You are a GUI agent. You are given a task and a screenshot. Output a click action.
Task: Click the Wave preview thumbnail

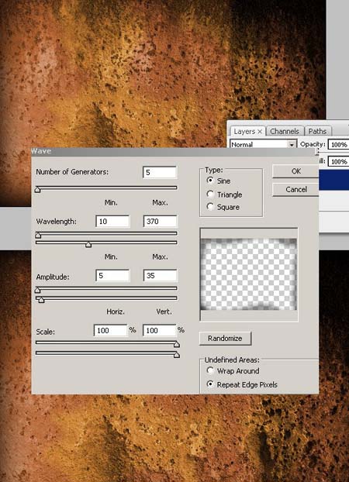point(249,274)
